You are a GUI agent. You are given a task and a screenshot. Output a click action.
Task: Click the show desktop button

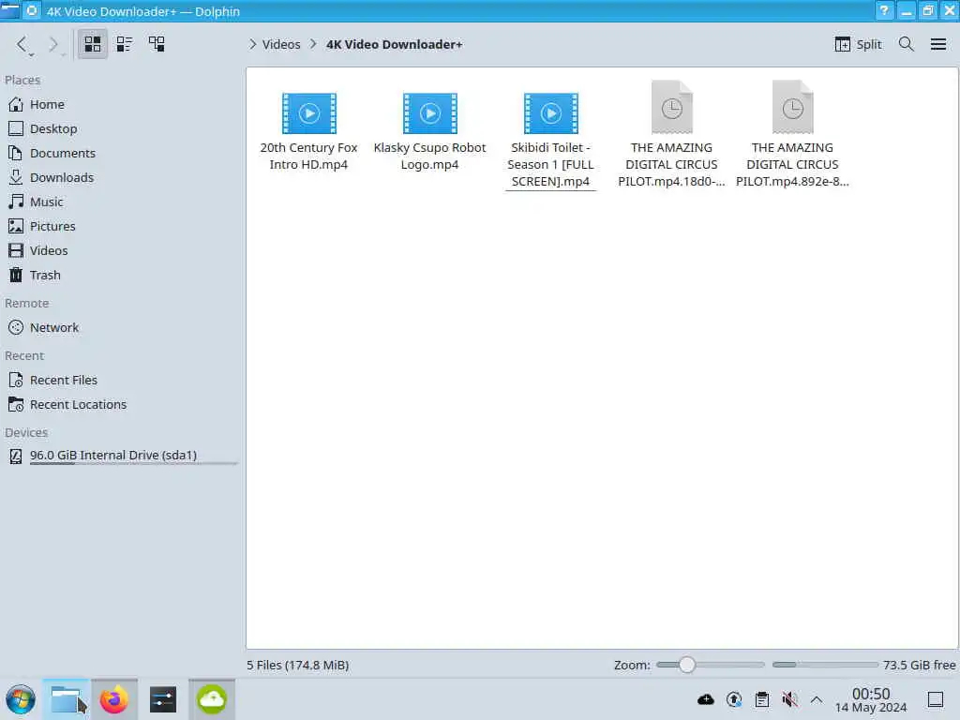tap(936, 699)
